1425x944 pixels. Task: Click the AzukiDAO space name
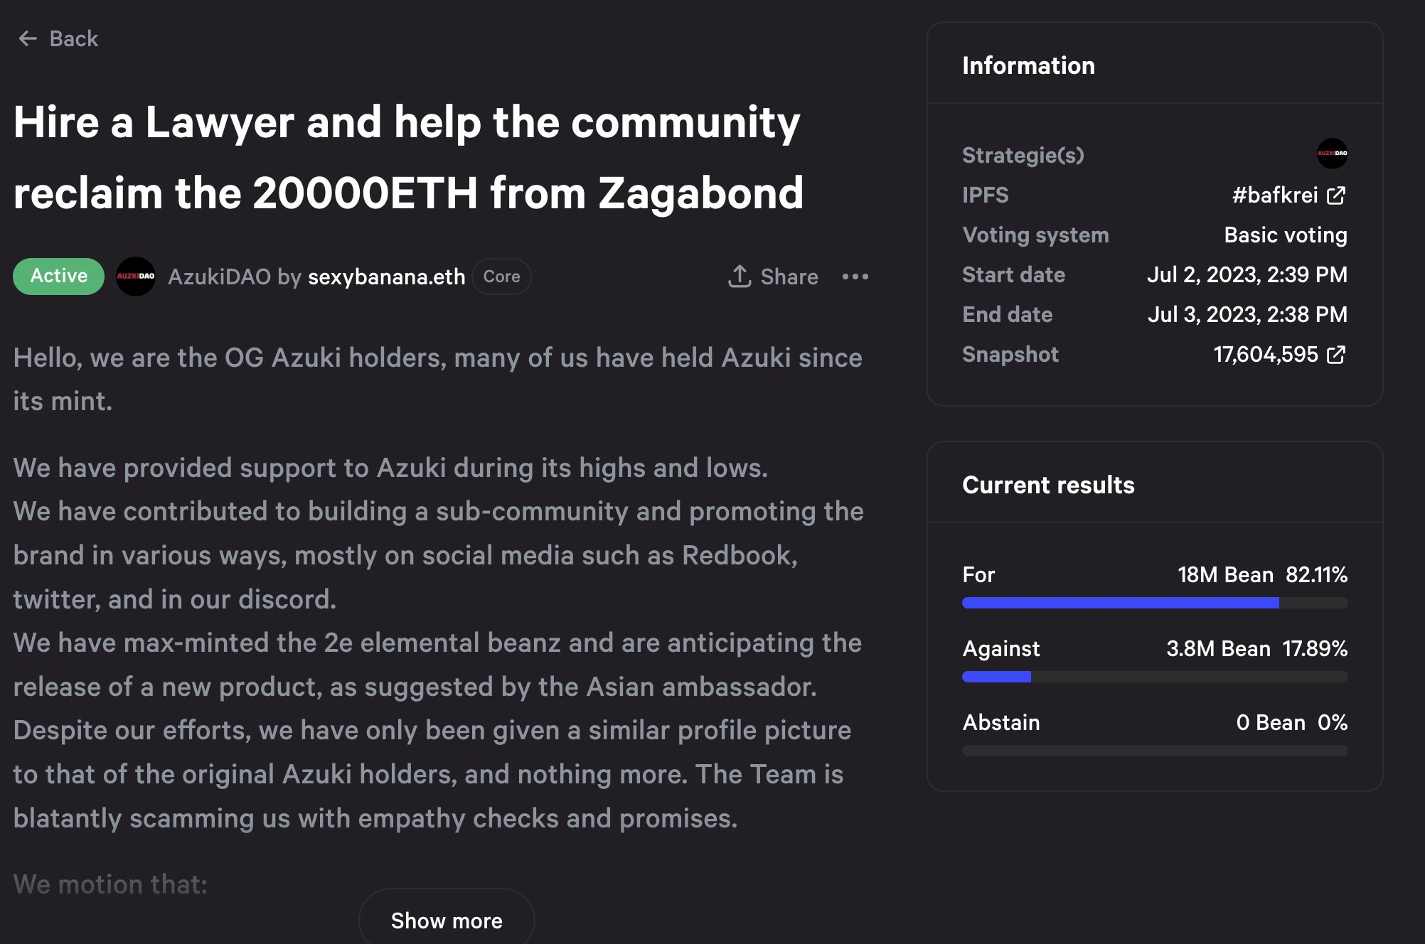219,277
